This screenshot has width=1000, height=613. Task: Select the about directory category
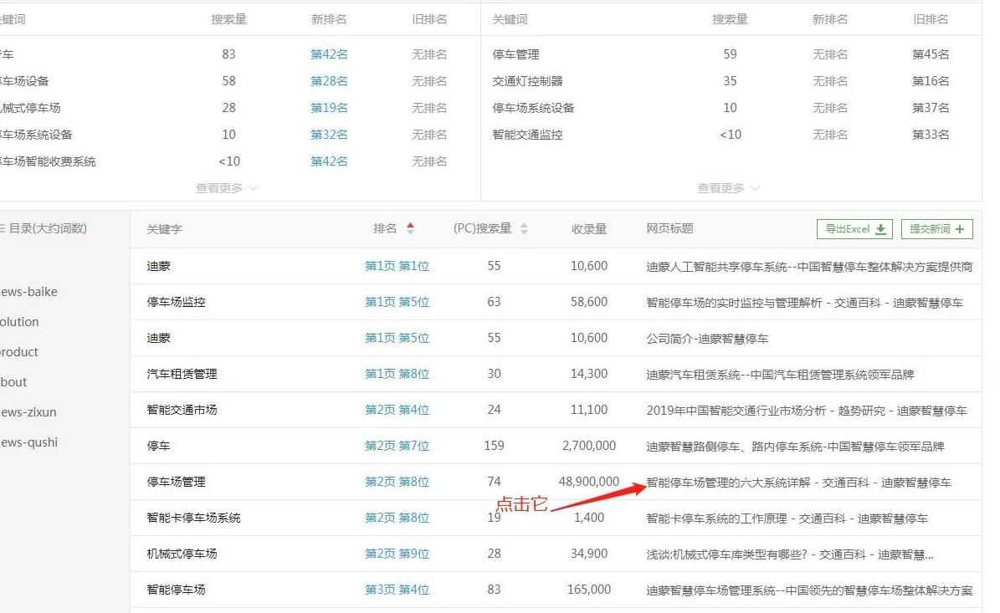(x=15, y=381)
